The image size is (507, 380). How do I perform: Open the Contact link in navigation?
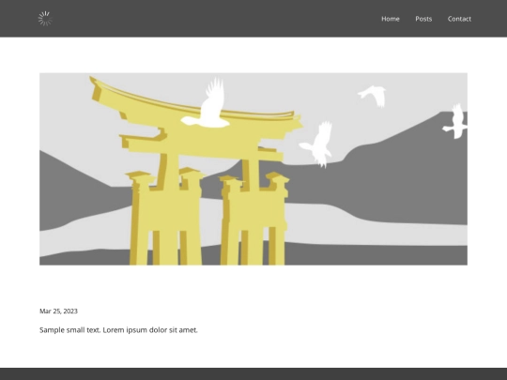(x=459, y=19)
